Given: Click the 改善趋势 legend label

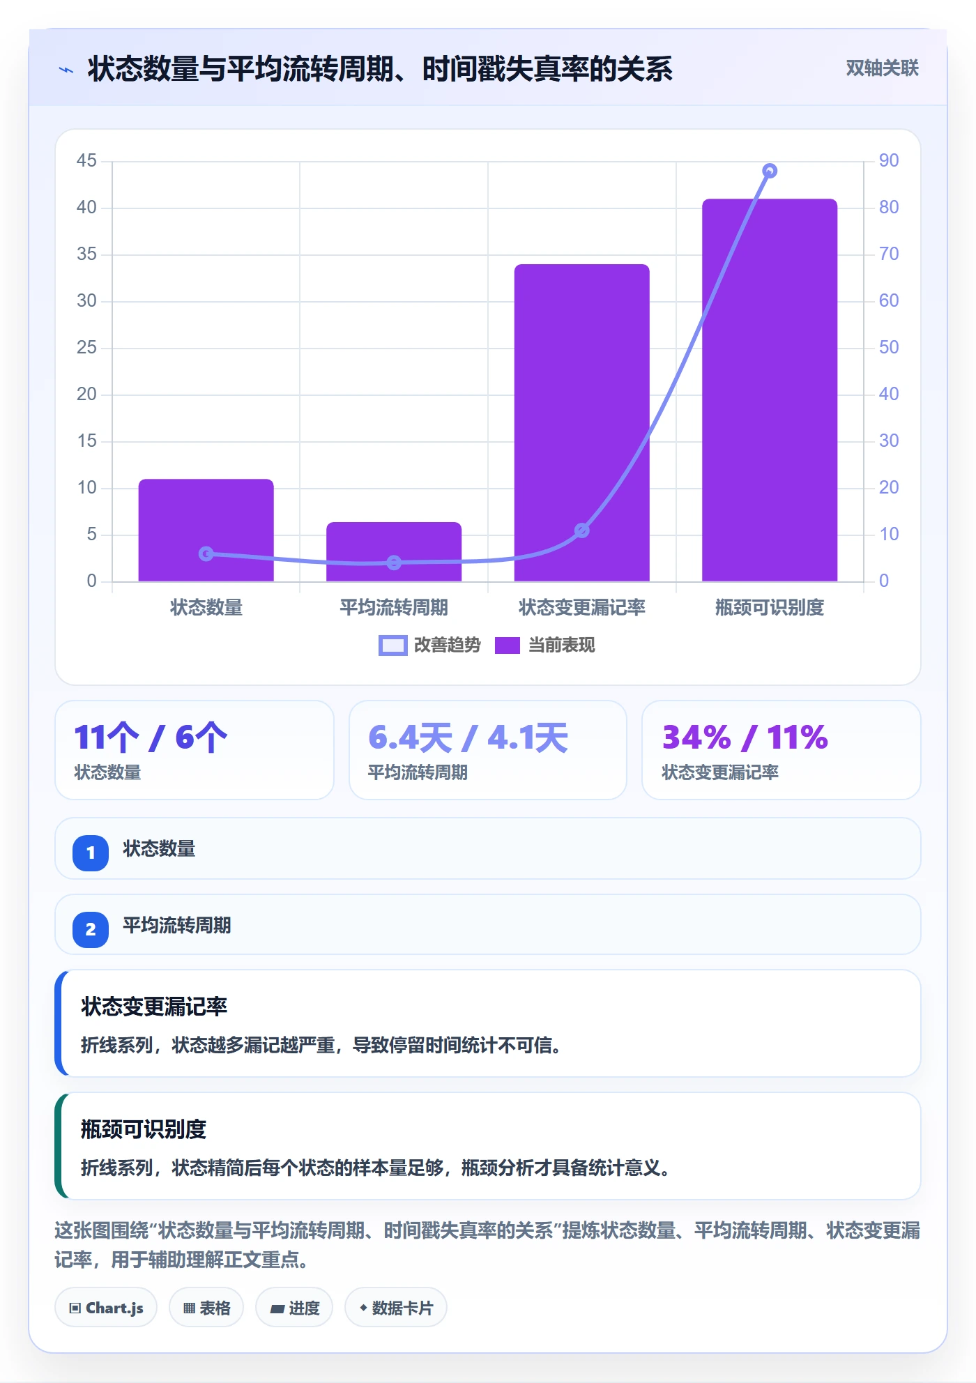Looking at the screenshot, I should [x=447, y=645].
